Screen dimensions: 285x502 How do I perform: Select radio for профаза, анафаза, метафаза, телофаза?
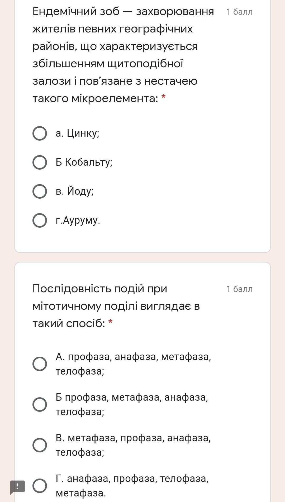click(40, 364)
